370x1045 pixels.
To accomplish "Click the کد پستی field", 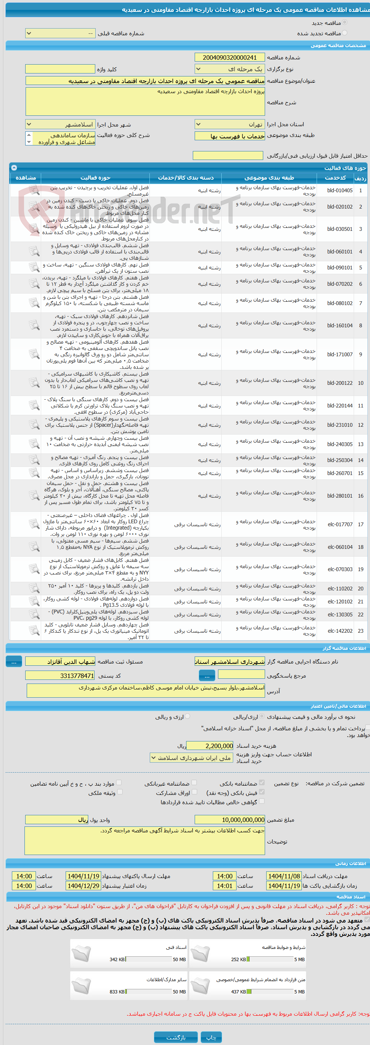I will pyautogui.click(x=60, y=675).
